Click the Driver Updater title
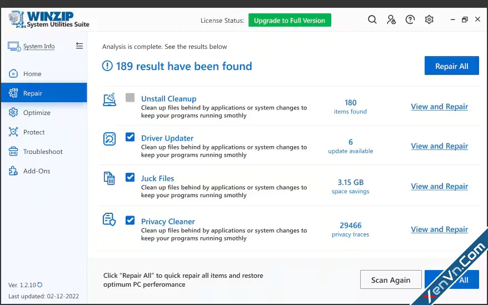This screenshot has height=305, width=488. (167, 138)
